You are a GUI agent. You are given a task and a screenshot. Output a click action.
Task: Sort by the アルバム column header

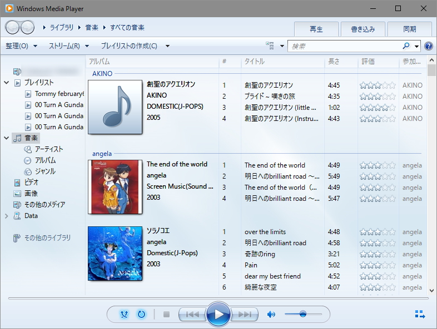coord(152,62)
